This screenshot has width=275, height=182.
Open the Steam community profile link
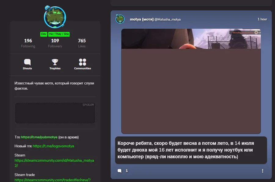tap(54, 163)
